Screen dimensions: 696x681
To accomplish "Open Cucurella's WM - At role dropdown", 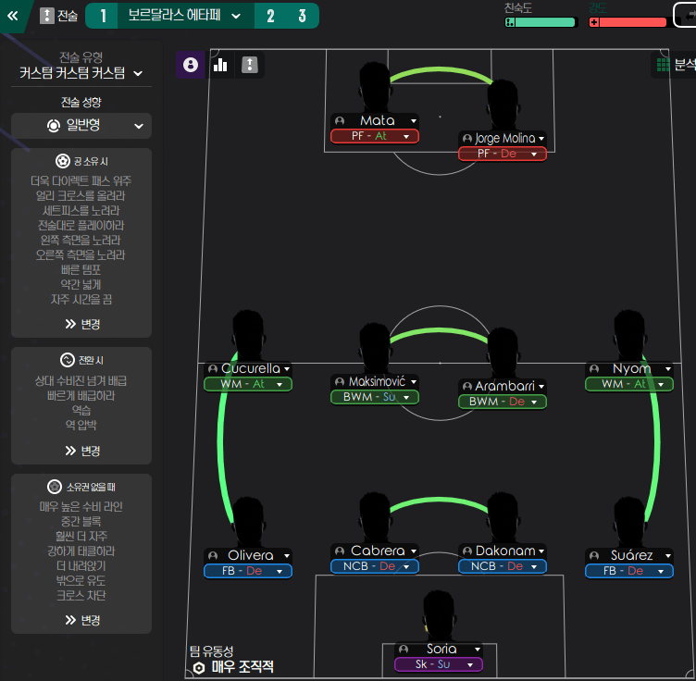I will (x=248, y=384).
